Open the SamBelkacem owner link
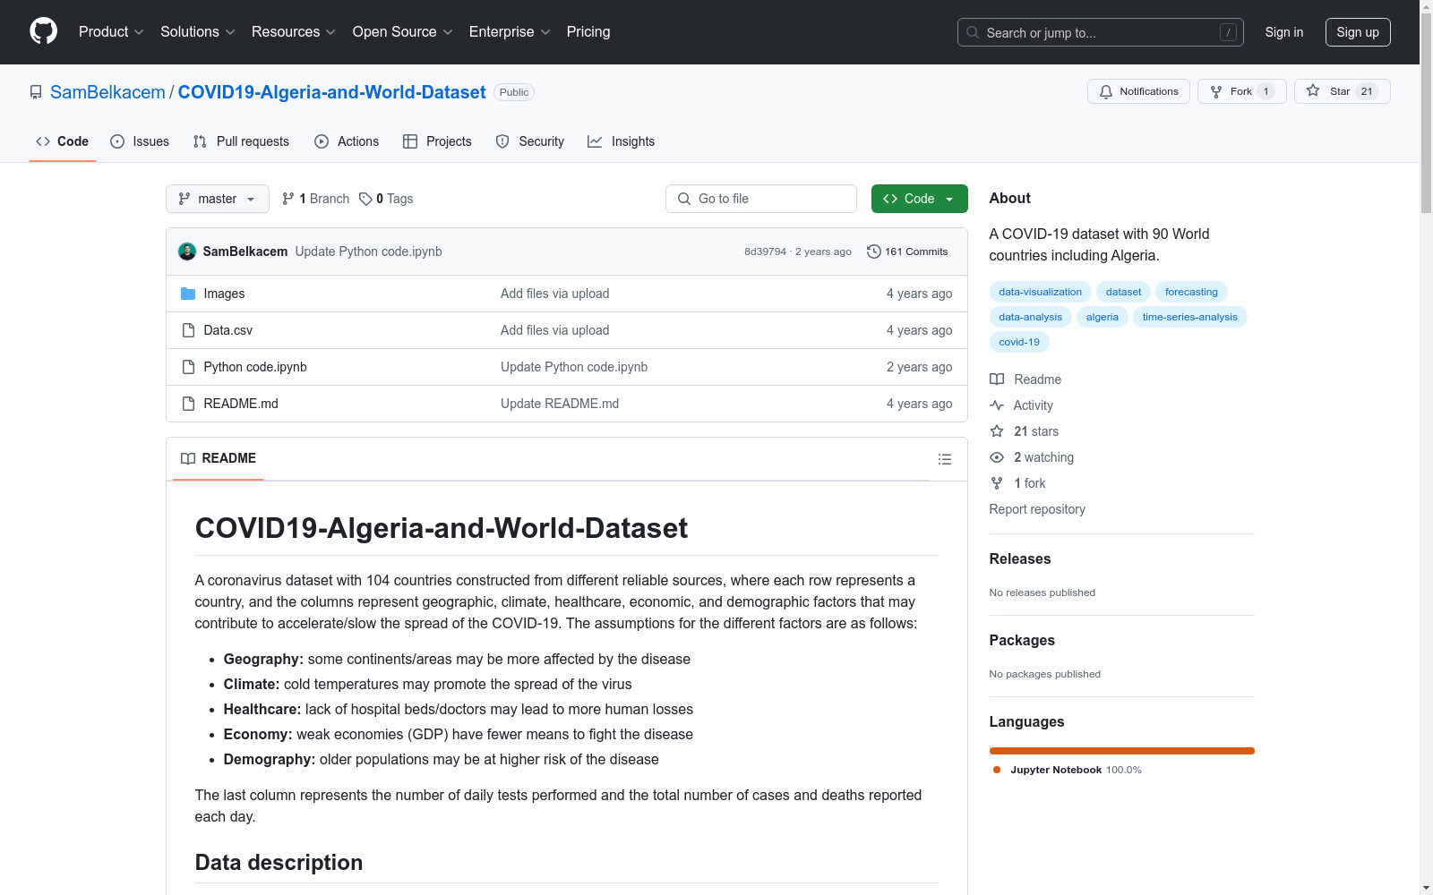Viewport: 1433px width, 895px height. click(107, 92)
